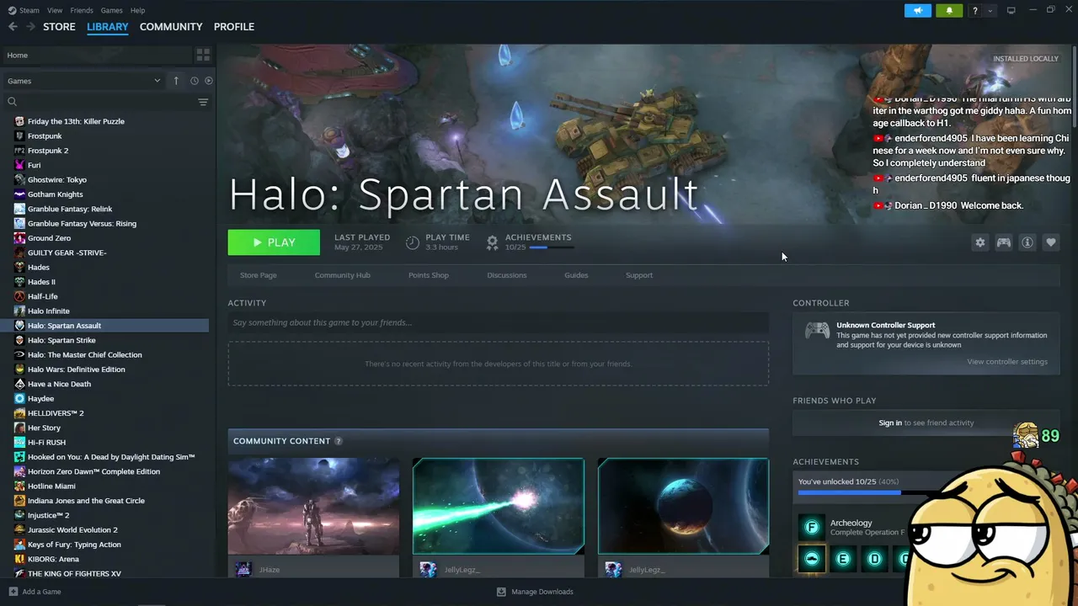Click the Half-Life icon in the sidebar
Screen dimensions: 1078x606
19,296
